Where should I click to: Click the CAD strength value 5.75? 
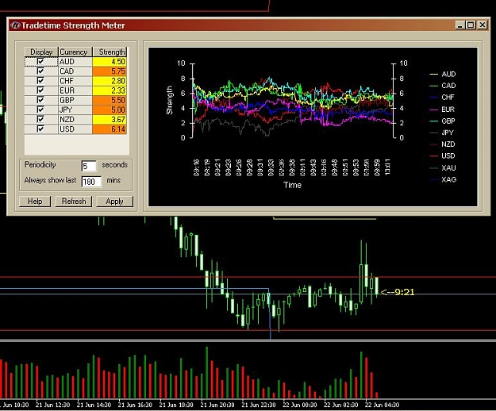(x=110, y=71)
